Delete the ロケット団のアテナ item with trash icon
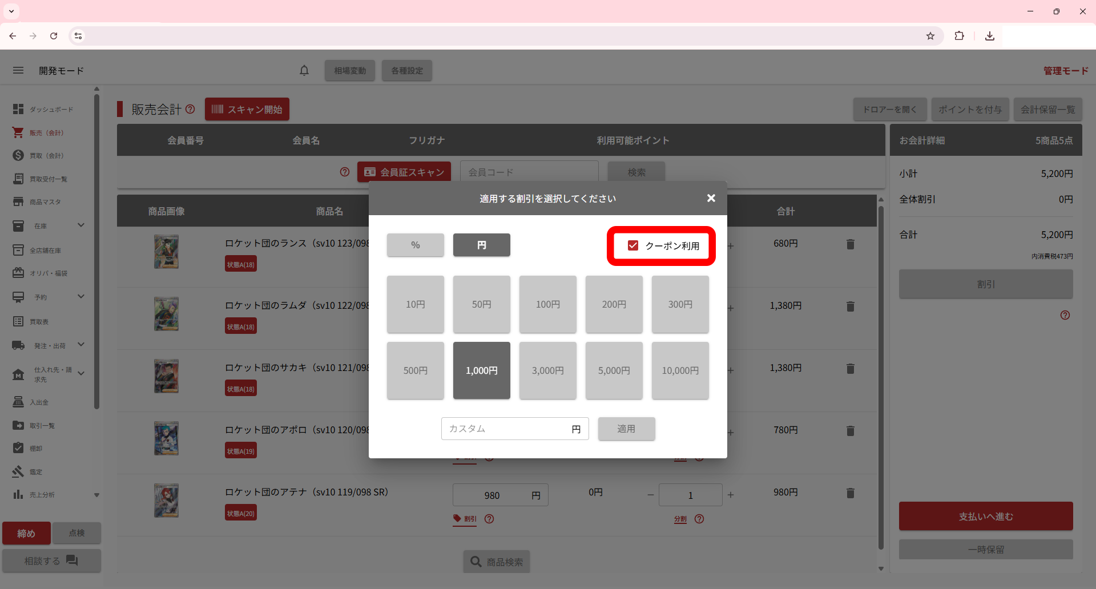1096x589 pixels. 850,493
